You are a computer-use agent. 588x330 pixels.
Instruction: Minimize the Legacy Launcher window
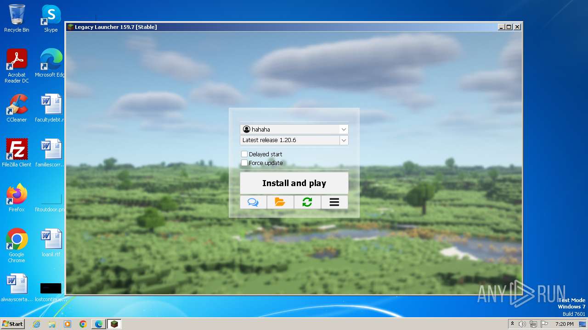coord(501,27)
